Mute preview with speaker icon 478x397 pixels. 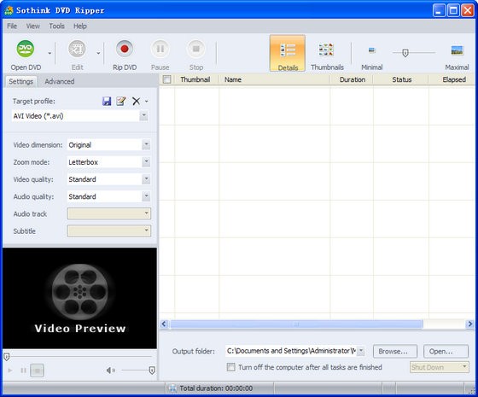110,371
